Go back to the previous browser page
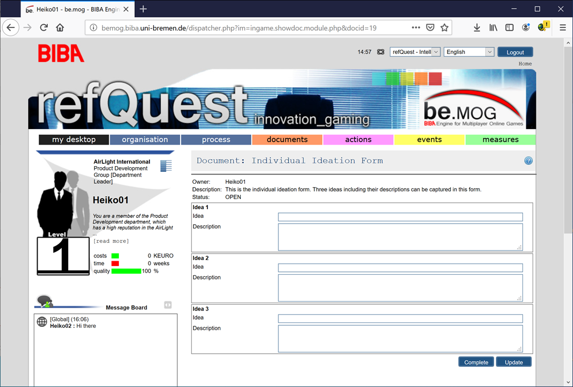 click(11, 28)
